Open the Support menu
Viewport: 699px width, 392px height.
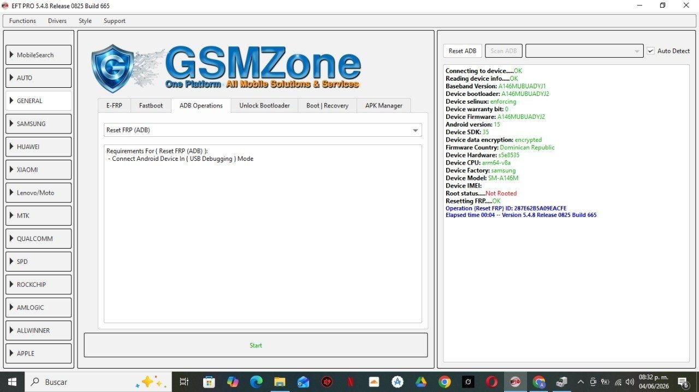[115, 21]
